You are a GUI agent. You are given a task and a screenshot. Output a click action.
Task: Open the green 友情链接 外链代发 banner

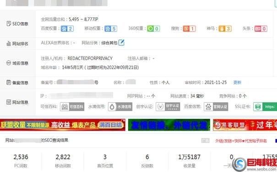tap(169, 125)
